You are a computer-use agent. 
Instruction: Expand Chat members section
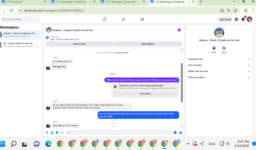click(219, 65)
